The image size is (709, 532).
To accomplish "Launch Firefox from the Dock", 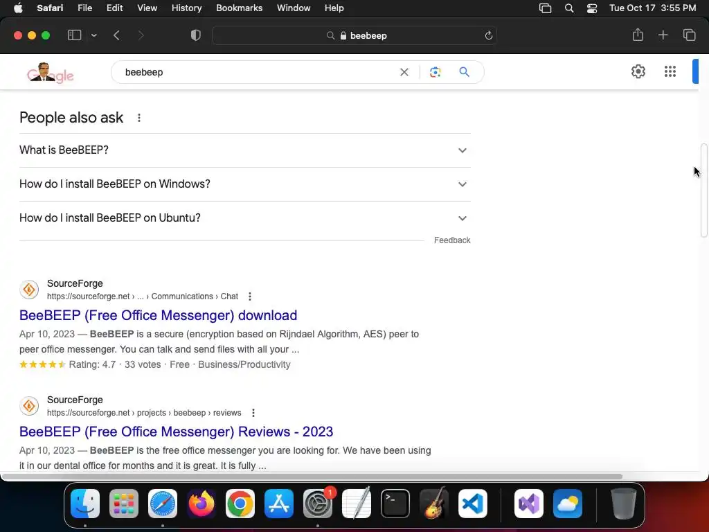I will (201, 504).
